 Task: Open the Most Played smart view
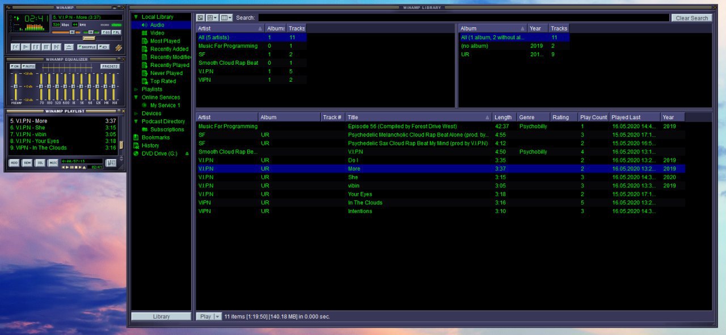pyautogui.click(x=162, y=41)
